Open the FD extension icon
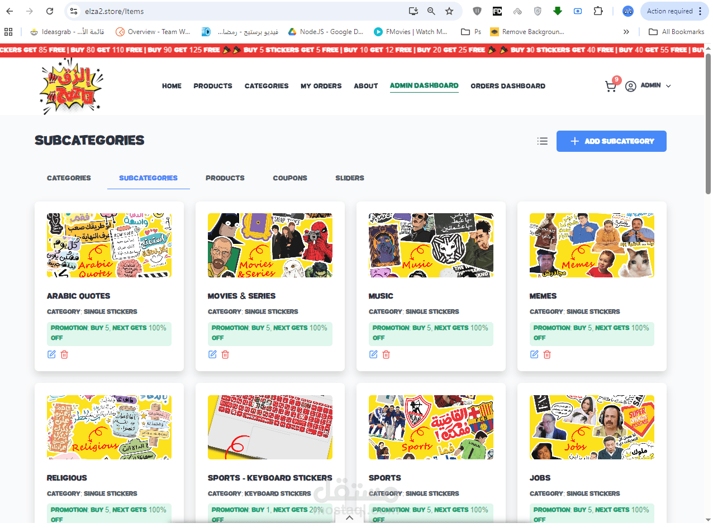 tap(497, 11)
